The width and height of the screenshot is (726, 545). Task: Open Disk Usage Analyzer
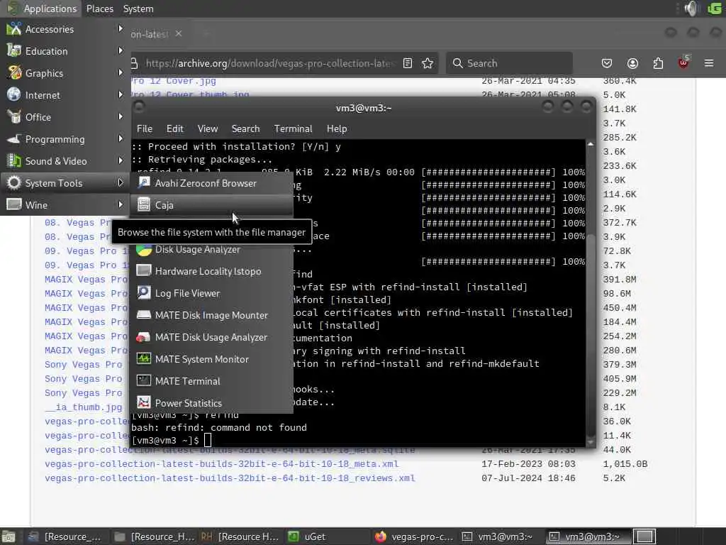(x=212, y=249)
